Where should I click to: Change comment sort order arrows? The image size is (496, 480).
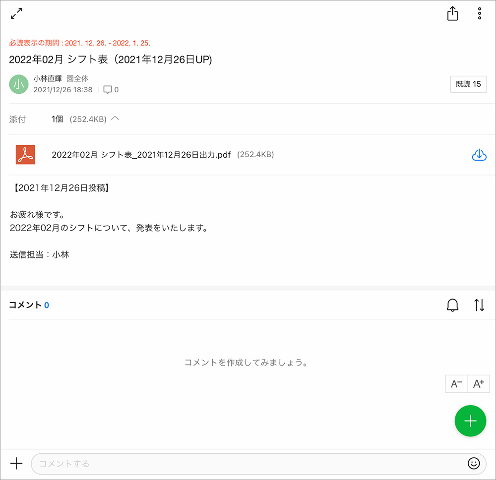[x=479, y=305]
